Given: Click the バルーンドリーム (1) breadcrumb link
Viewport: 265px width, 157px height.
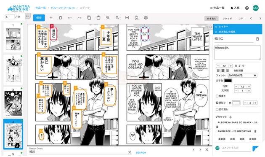Looking at the screenshot, I should tap(63, 8).
